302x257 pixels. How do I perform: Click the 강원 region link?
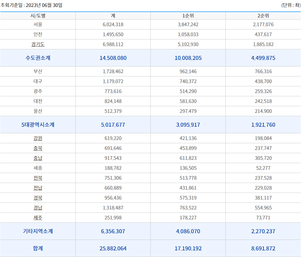pyautogui.click(x=37, y=138)
